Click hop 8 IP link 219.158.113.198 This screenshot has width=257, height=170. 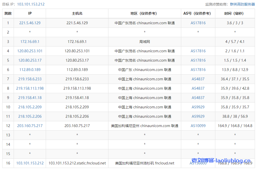point(30,88)
